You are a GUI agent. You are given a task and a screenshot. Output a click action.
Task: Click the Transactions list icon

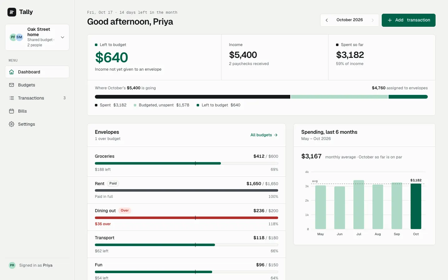pos(12,98)
